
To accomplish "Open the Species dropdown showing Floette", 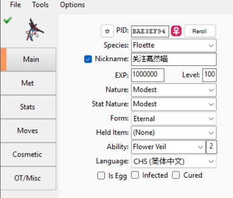I will [x=174, y=46].
